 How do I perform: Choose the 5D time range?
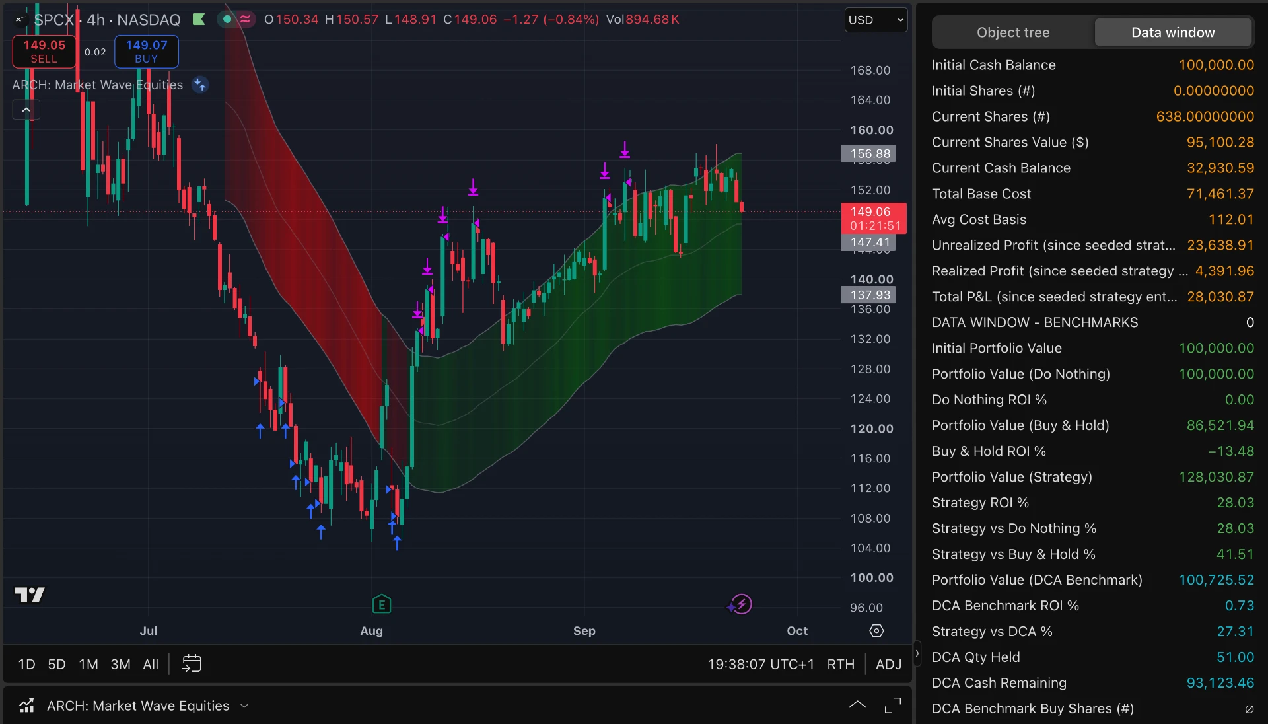pos(57,664)
